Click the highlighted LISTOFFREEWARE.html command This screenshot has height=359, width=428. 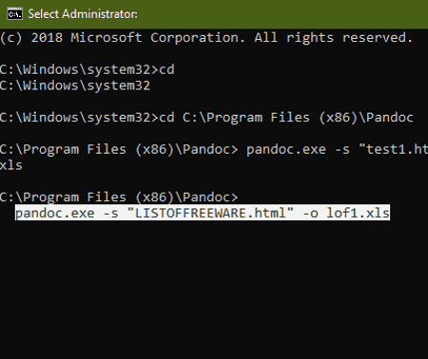(203, 213)
